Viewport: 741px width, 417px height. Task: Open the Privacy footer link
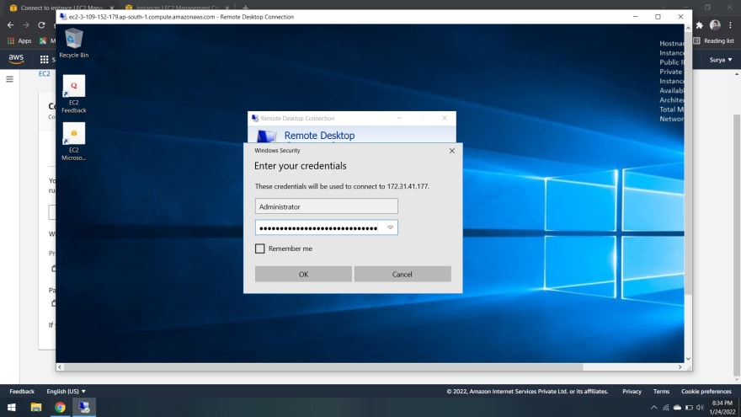[x=632, y=392]
